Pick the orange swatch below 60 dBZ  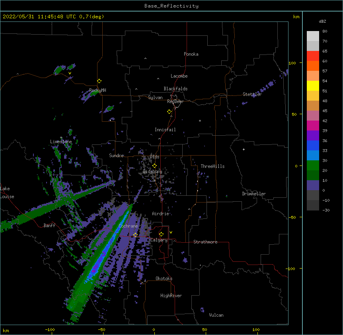313,66
